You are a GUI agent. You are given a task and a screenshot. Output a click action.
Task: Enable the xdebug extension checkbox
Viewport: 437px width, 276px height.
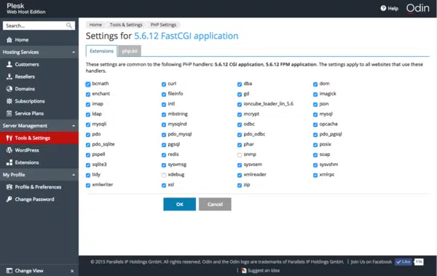[x=164, y=175]
